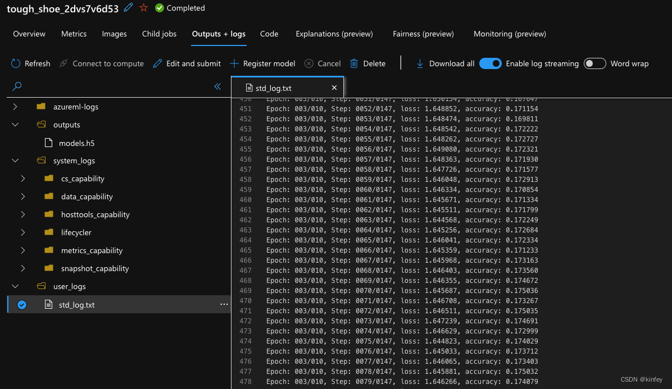Click the Refresh circular arrow icon
The image size is (672, 389).
point(16,63)
